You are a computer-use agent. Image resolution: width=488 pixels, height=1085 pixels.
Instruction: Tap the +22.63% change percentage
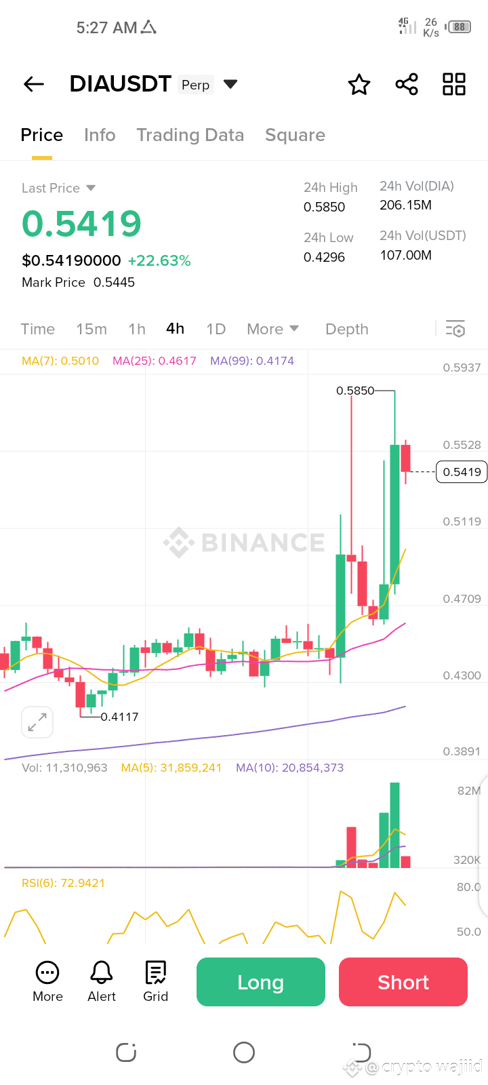click(159, 260)
